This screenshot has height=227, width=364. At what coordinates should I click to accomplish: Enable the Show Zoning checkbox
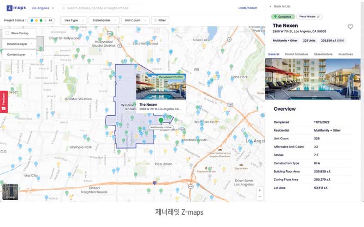click(x=8, y=33)
